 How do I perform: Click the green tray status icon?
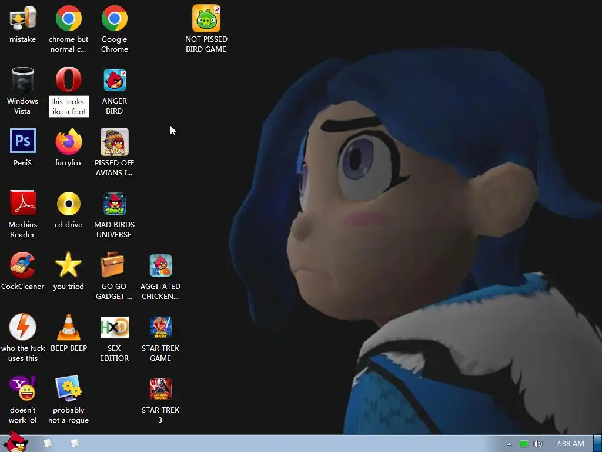click(524, 444)
